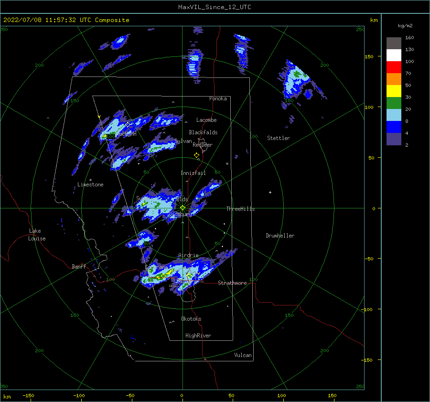
Task: Select the HighRiver label on map
Action: point(198,336)
